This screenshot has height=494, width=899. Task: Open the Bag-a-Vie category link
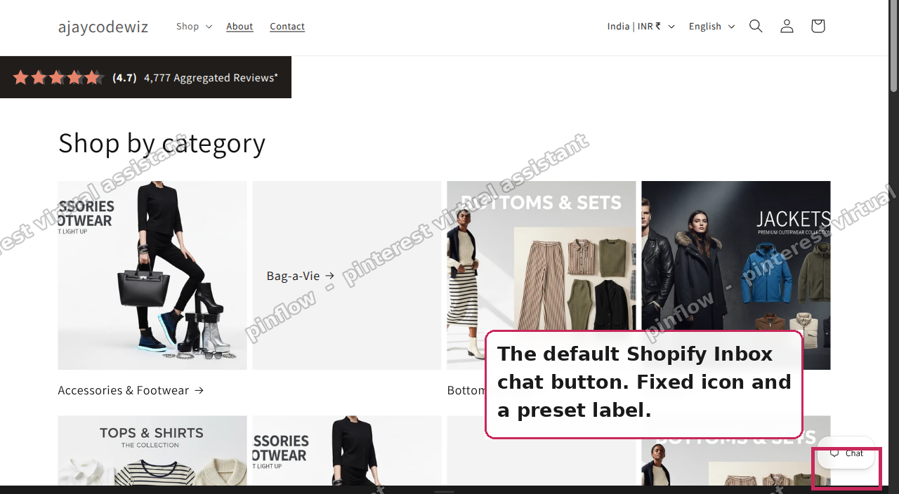301,276
